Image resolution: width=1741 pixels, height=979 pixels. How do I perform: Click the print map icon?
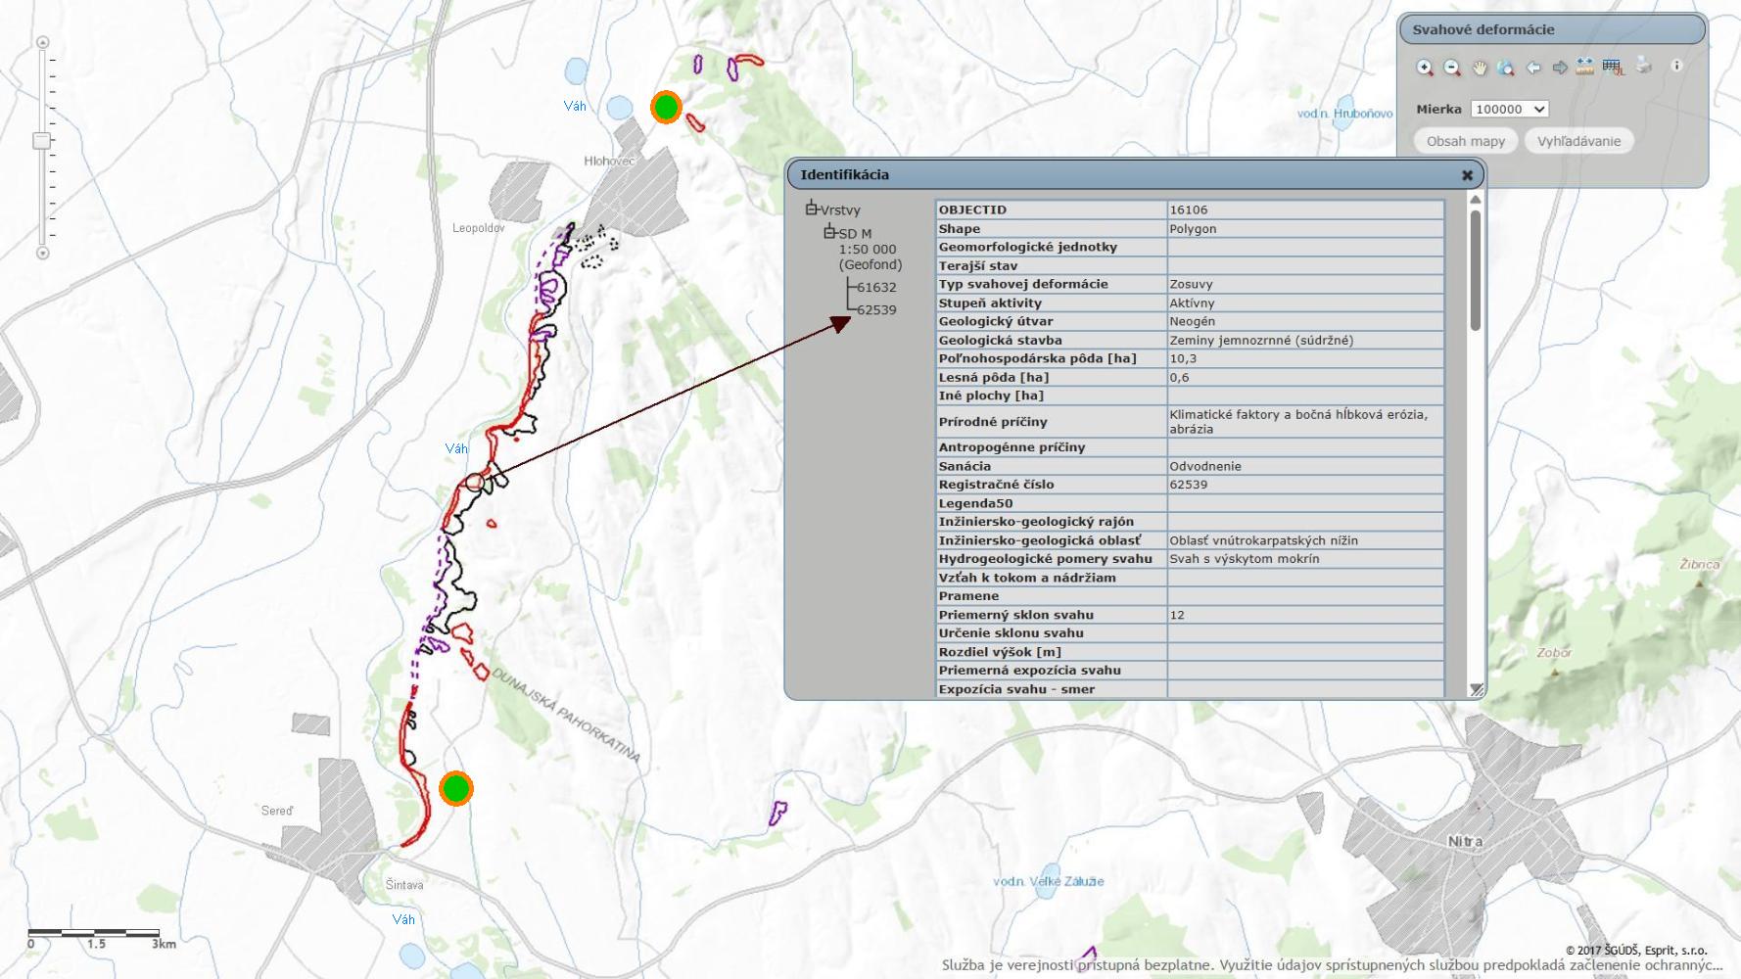pos(1644,66)
